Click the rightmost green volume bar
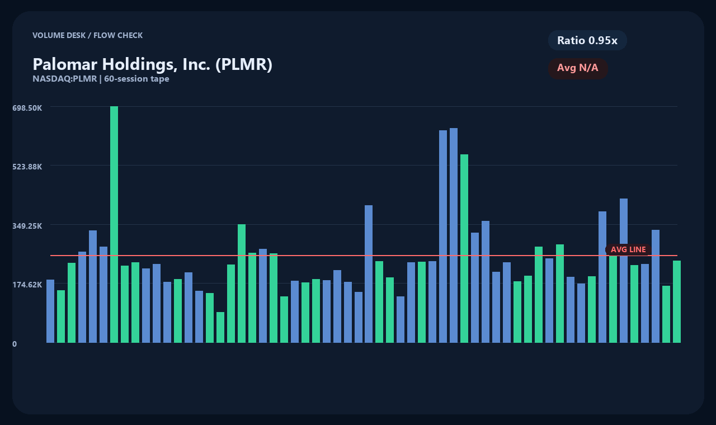The width and height of the screenshot is (716, 425). [677, 301]
